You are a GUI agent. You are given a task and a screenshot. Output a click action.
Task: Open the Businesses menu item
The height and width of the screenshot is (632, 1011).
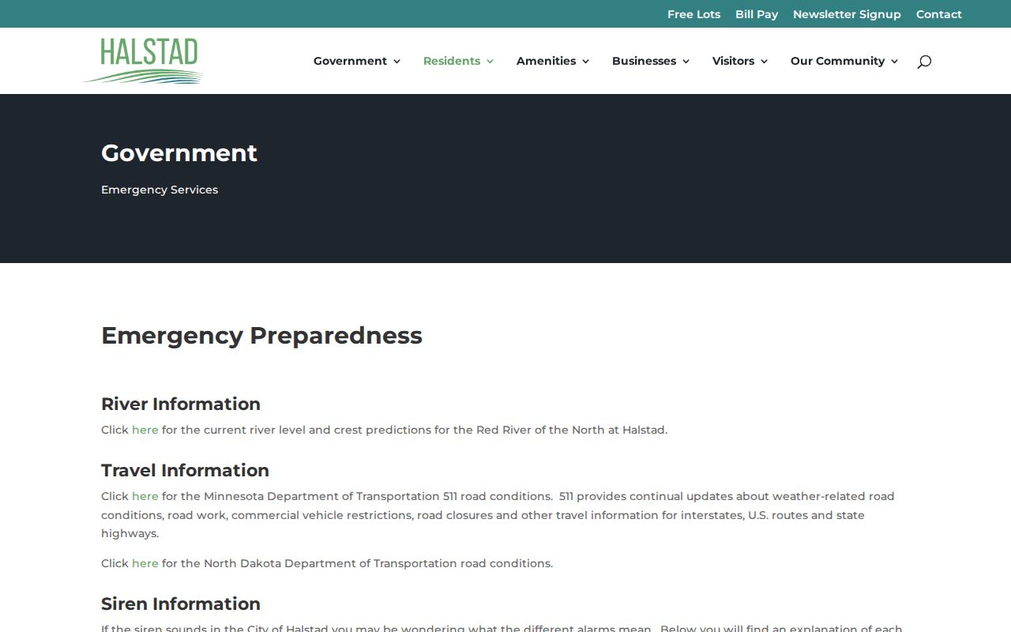coord(644,61)
